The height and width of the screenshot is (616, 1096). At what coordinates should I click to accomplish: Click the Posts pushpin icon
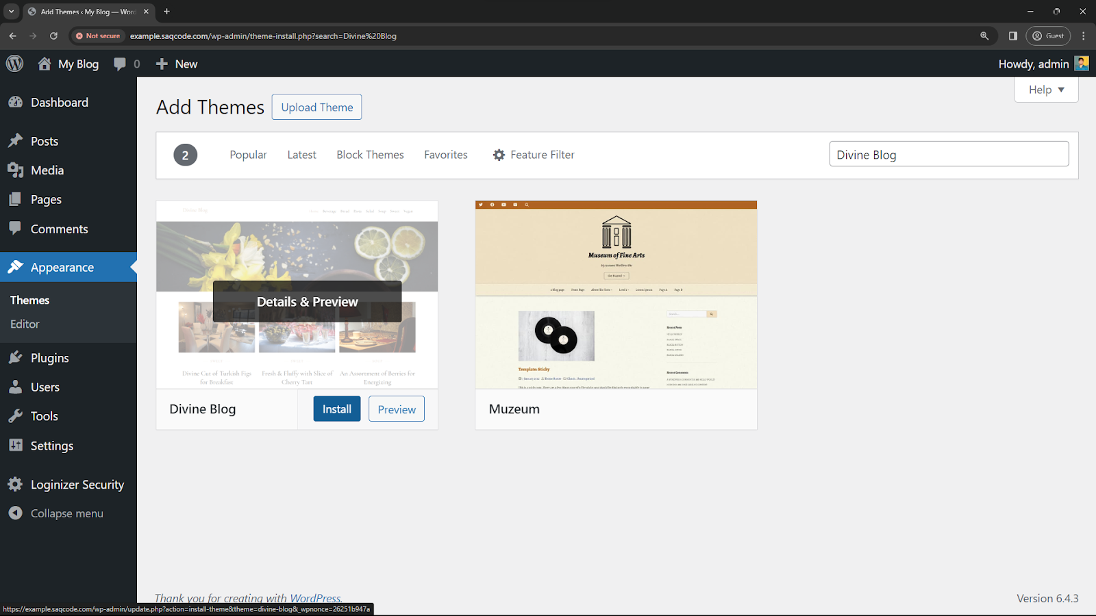click(15, 141)
